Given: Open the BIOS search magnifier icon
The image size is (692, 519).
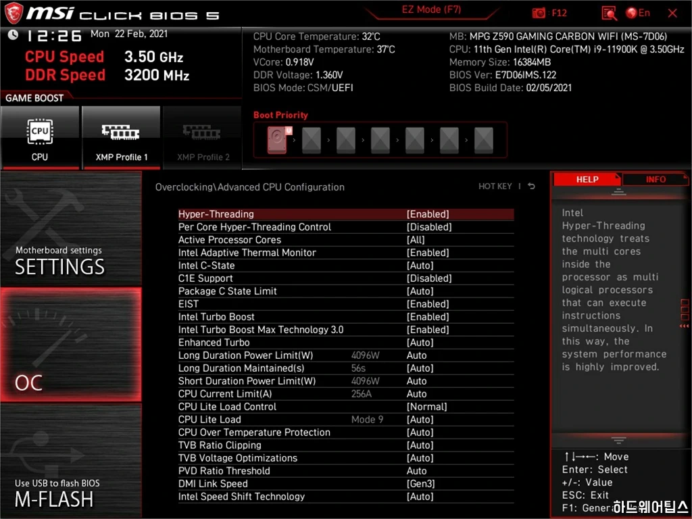Looking at the screenshot, I should tap(609, 14).
